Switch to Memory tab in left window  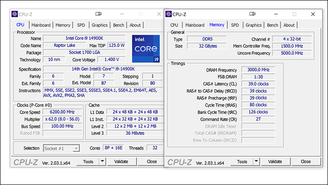pos(63,25)
